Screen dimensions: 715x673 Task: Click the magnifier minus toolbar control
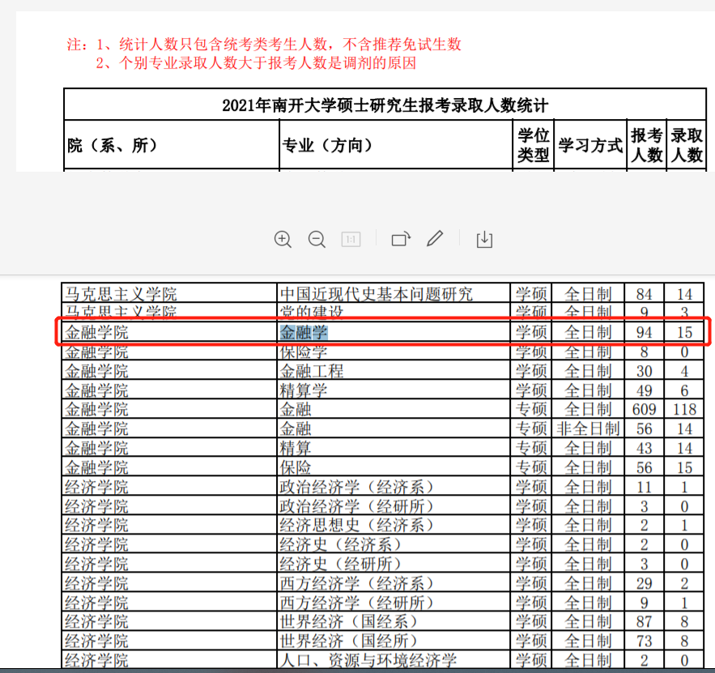[x=317, y=239]
